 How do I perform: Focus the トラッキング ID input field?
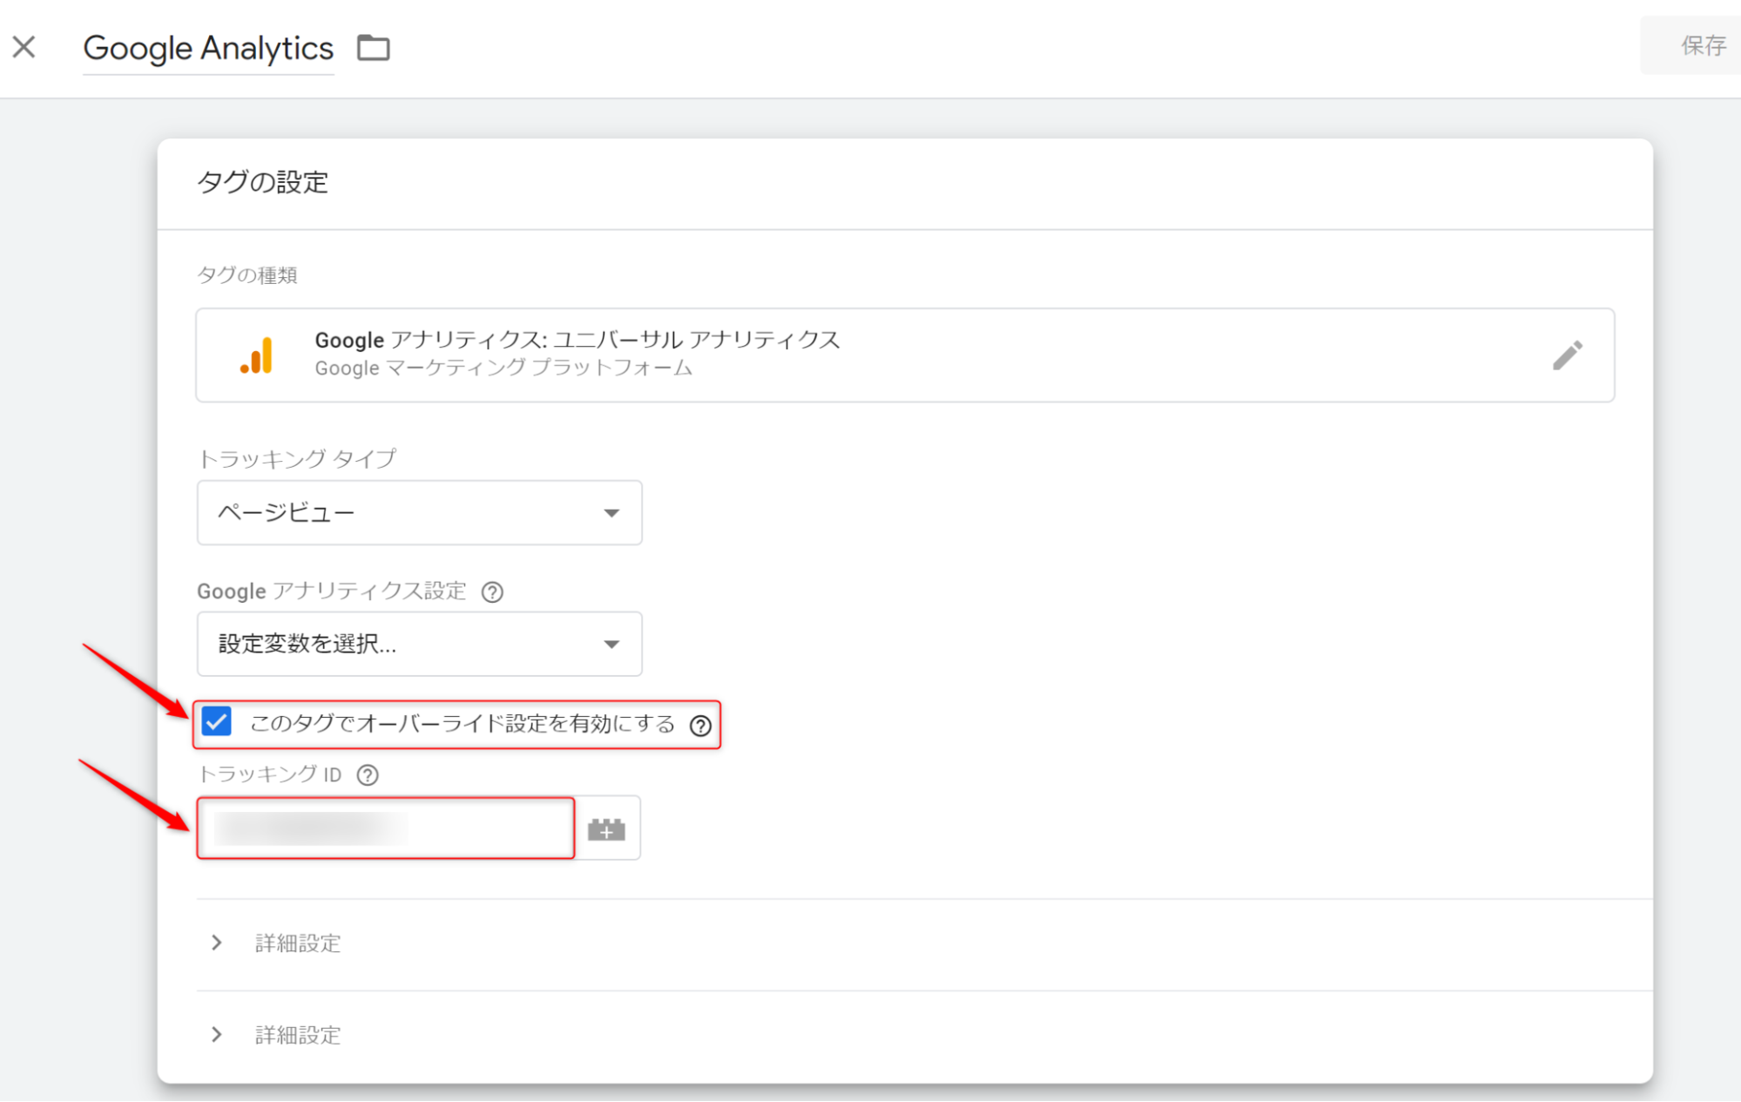(x=386, y=828)
